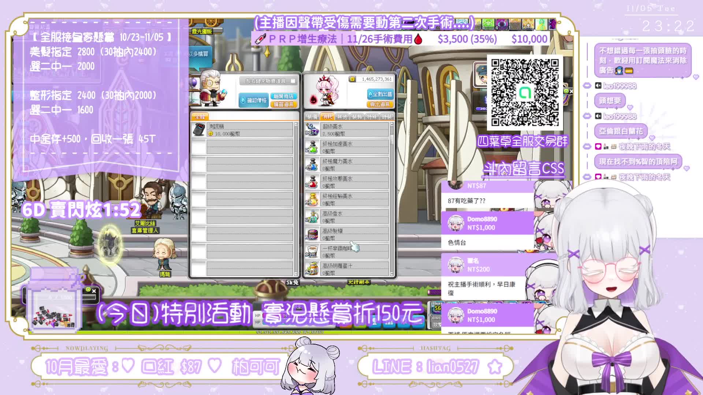The height and width of the screenshot is (395, 703).
Task: Close the jar counter widget with its X
Action: (94, 291)
